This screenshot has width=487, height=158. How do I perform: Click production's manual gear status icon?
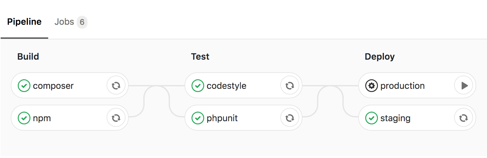(x=371, y=86)
